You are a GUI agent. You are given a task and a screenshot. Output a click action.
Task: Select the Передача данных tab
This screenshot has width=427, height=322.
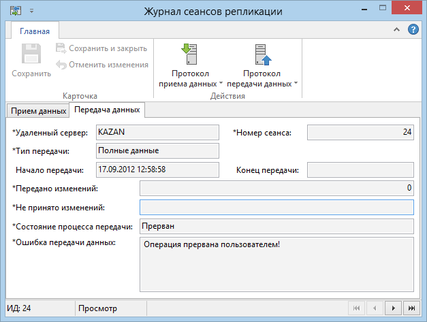tap(107, 110)
